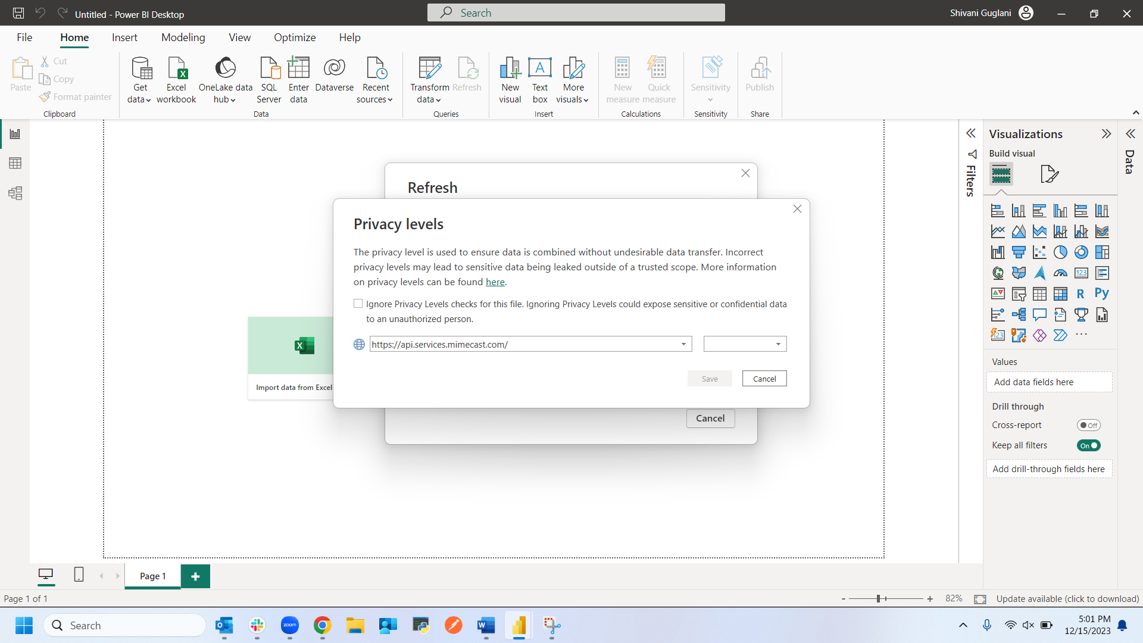Turn off Keep all filters toggle
This screenshot has height=643, width=1143.
coord(1088,445)
